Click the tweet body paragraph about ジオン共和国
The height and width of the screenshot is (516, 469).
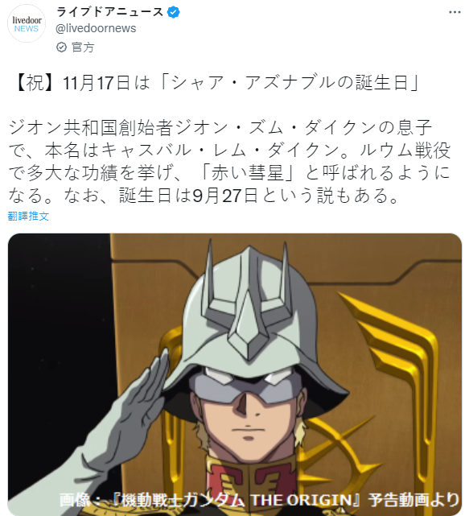[229, 161]
